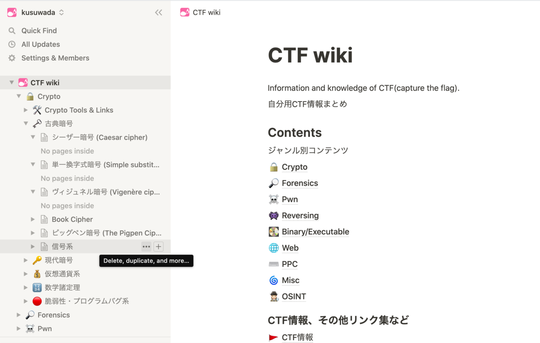Click CTF wiki page icon in sidebar
This screenshot has height=343, width=540.
point(23,83)
